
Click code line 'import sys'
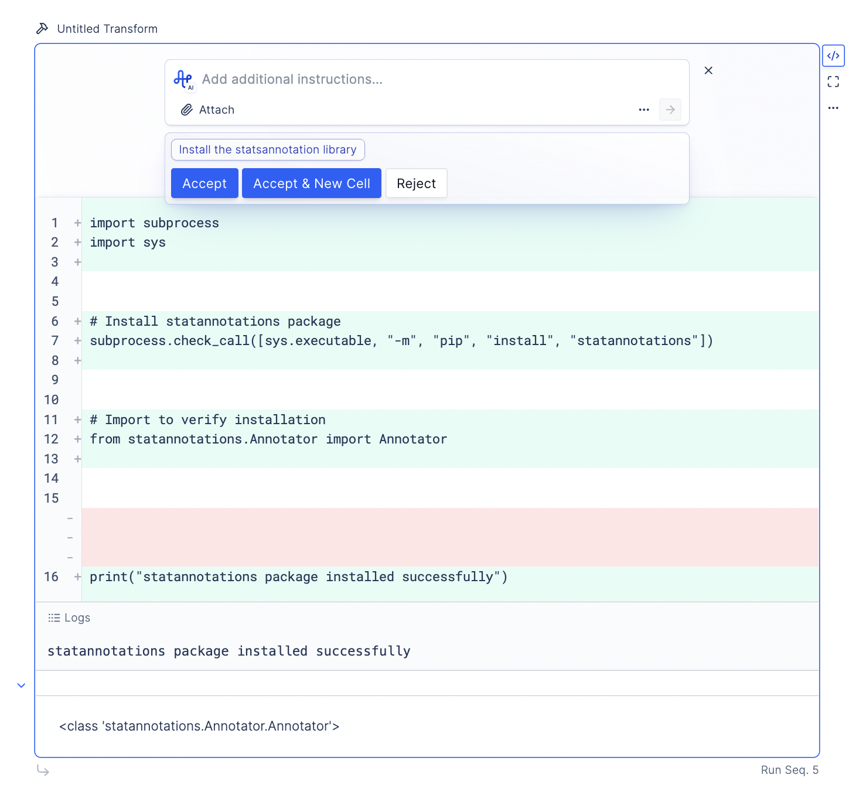coord(128,243)
